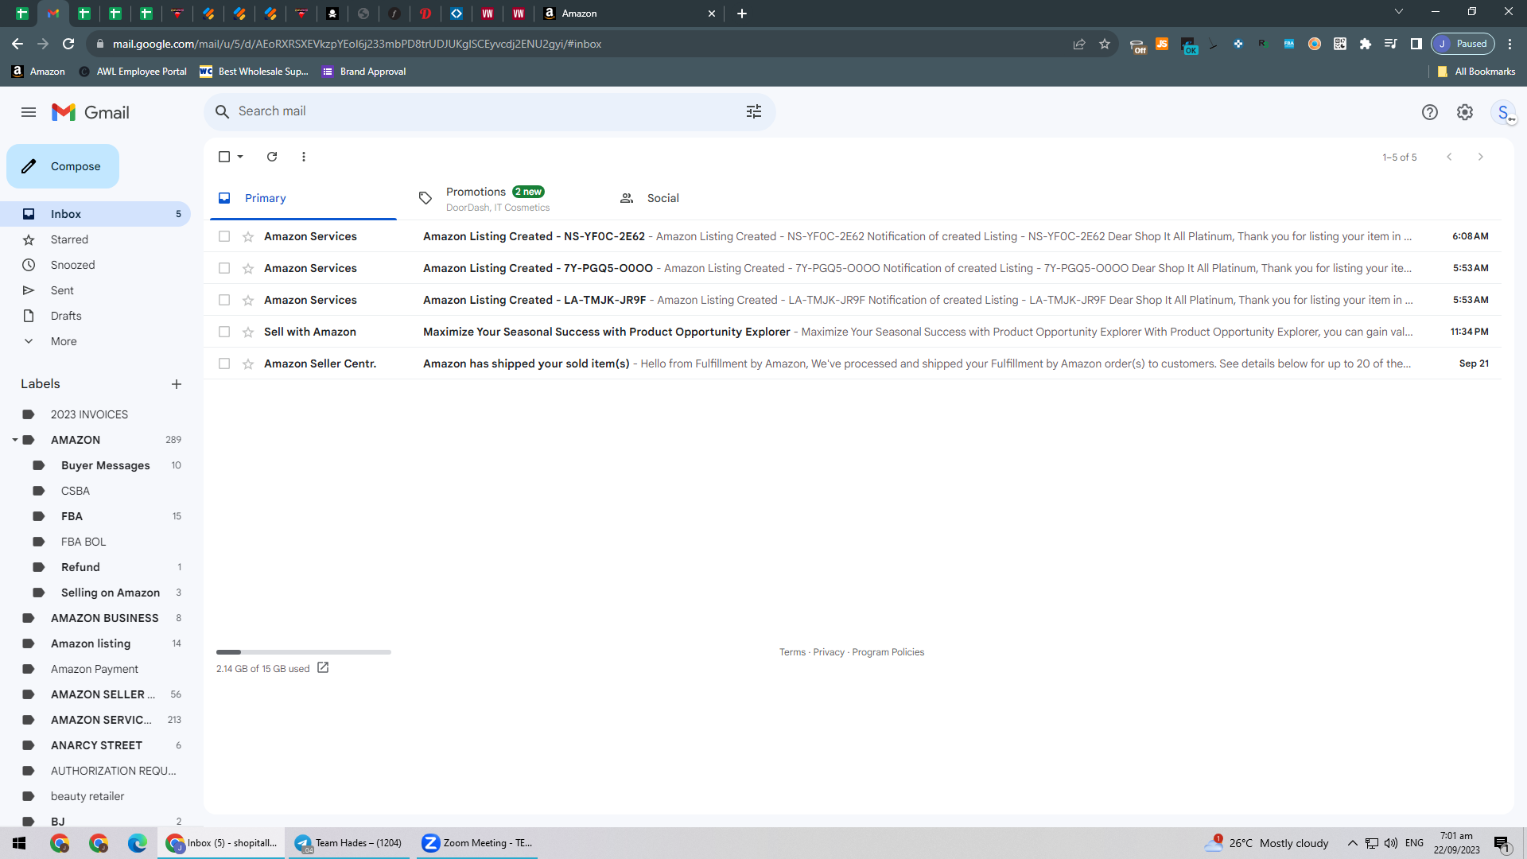Open Team Hades Telegram taskbar window

[x=349, y=843]
